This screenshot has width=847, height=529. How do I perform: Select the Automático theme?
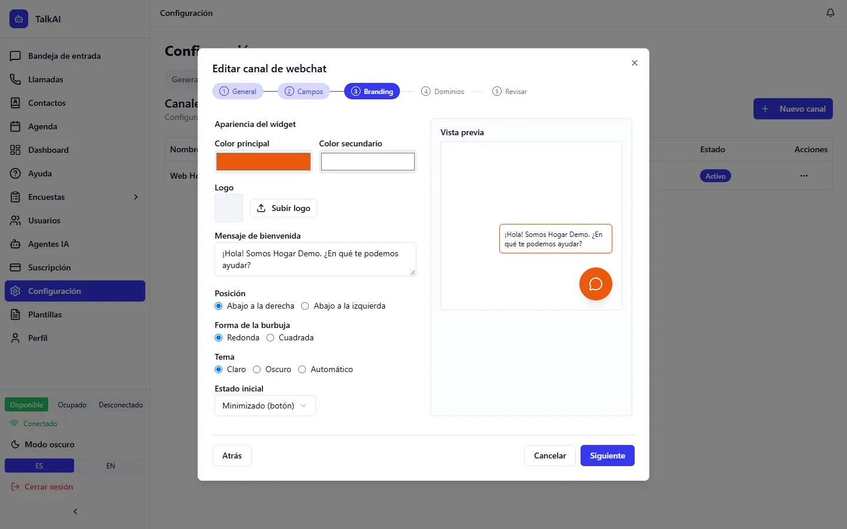coord(302,369)
